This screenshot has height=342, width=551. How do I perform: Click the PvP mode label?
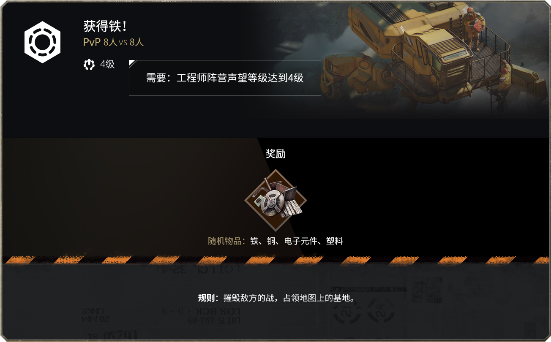(92, 42)
